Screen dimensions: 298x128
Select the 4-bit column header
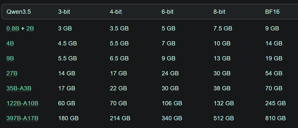(116, 12)
